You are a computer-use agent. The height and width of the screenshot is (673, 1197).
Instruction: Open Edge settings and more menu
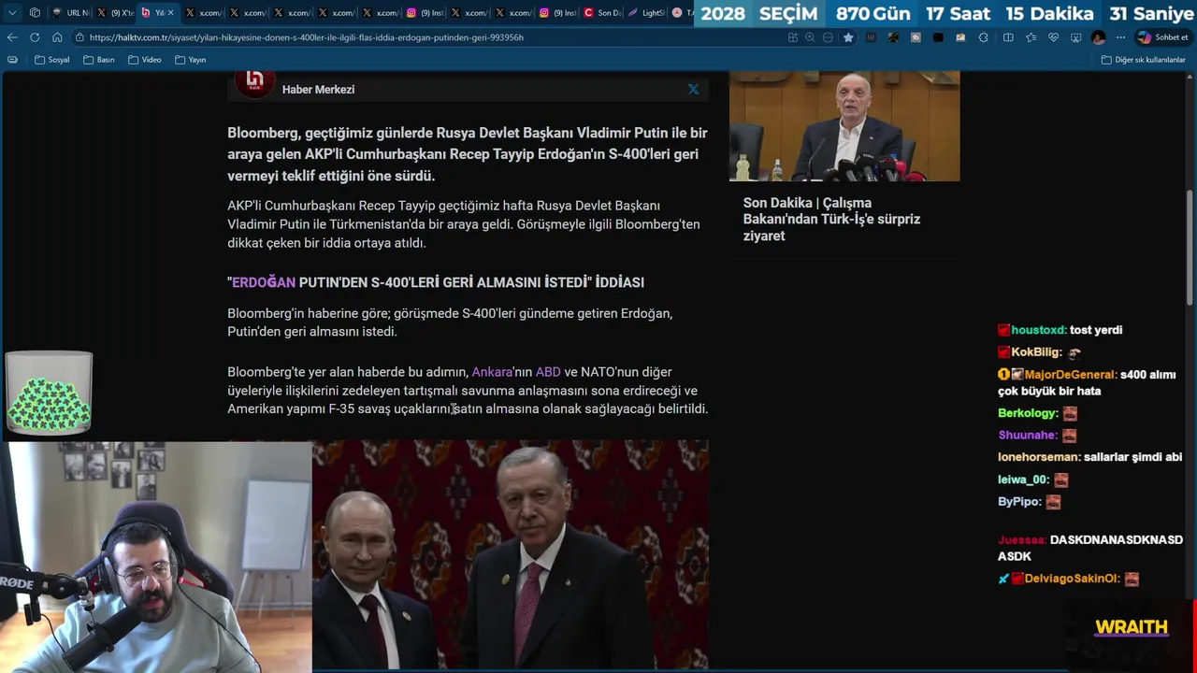[x=1120, y=37]
